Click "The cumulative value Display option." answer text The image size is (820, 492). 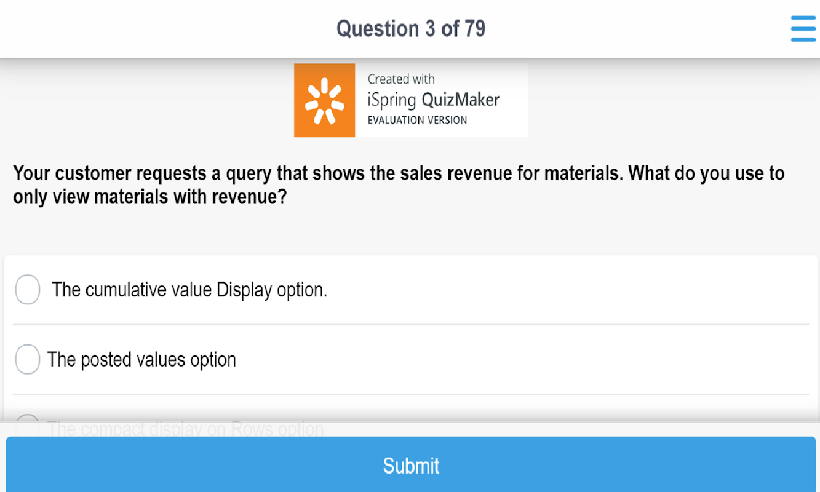(x=189, y=290)
